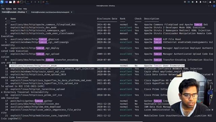Open the file manager panel icon
This screenshot has height=122, width=216.
(x=10, y=2)
